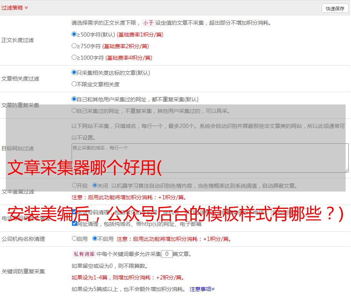Select 启用 for 公司机构名称清理

coord(74,238)
